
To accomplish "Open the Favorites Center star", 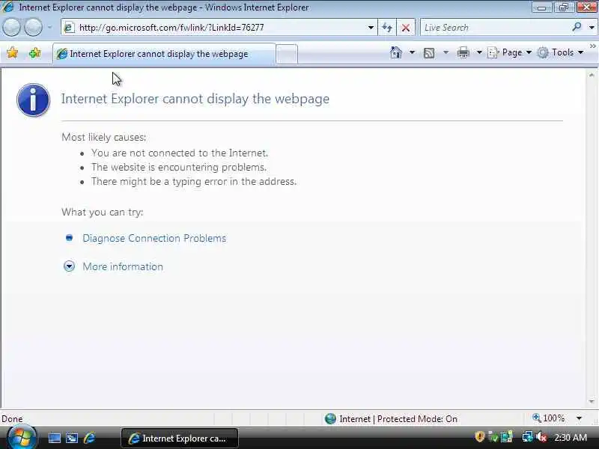I will click(12, 52).
